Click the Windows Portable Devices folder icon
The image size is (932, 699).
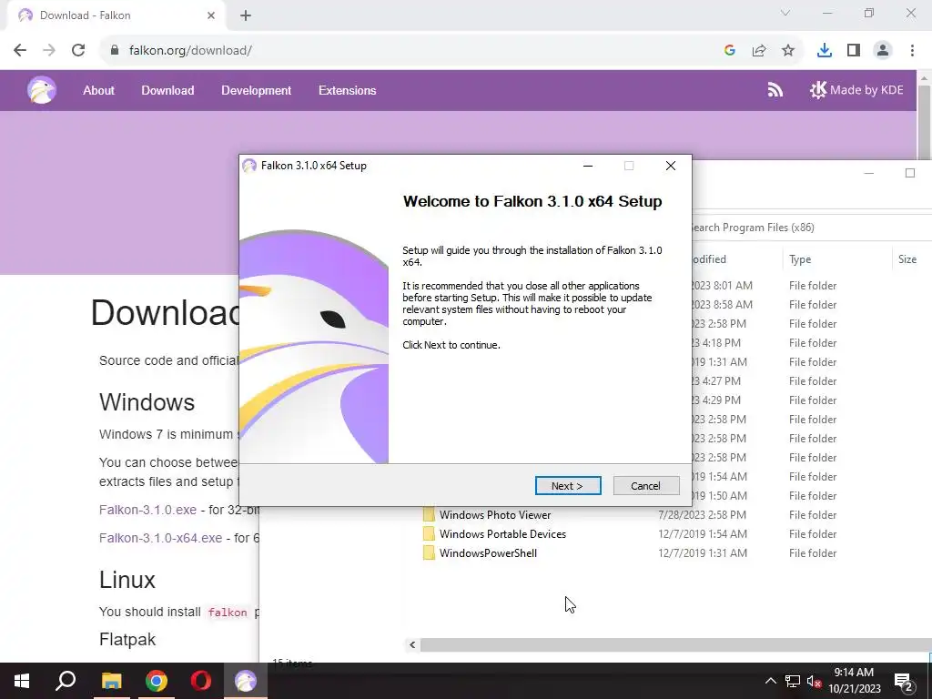tap(429, 533)
